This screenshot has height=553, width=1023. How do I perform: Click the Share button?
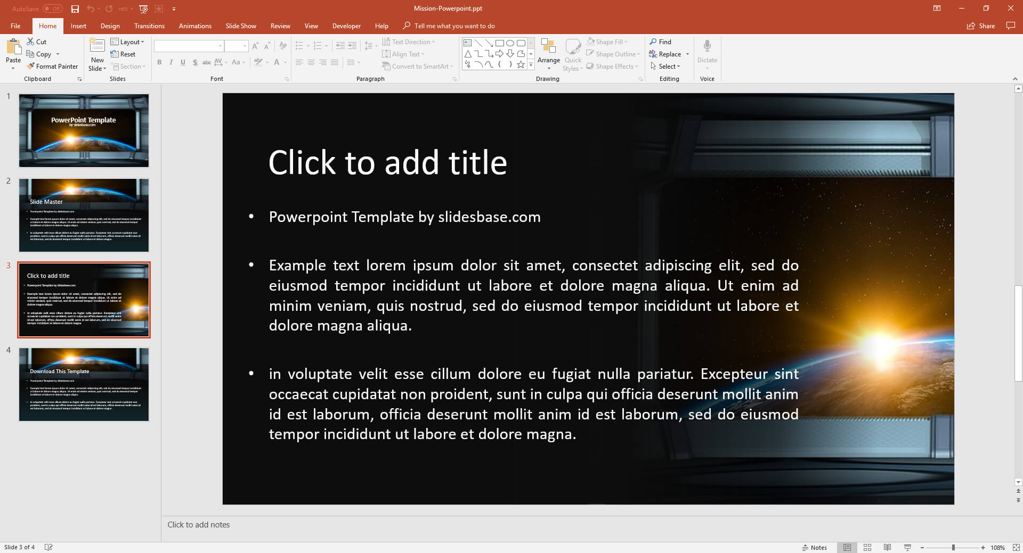981,26
